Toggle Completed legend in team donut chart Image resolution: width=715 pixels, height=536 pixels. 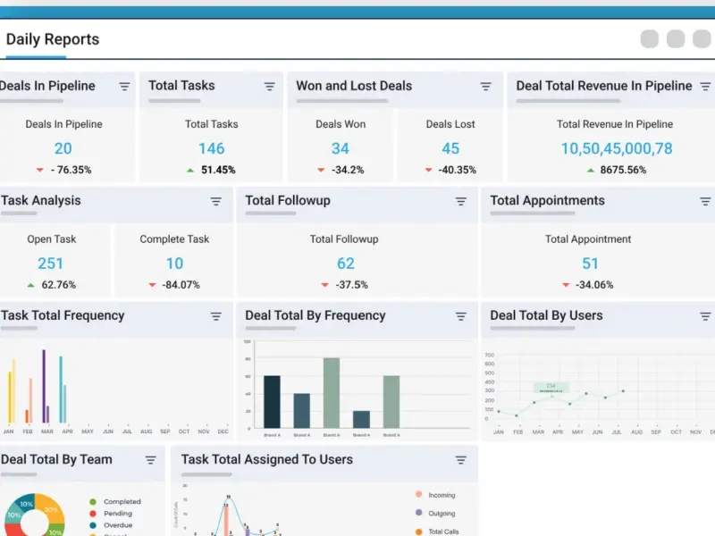[115, 501]
